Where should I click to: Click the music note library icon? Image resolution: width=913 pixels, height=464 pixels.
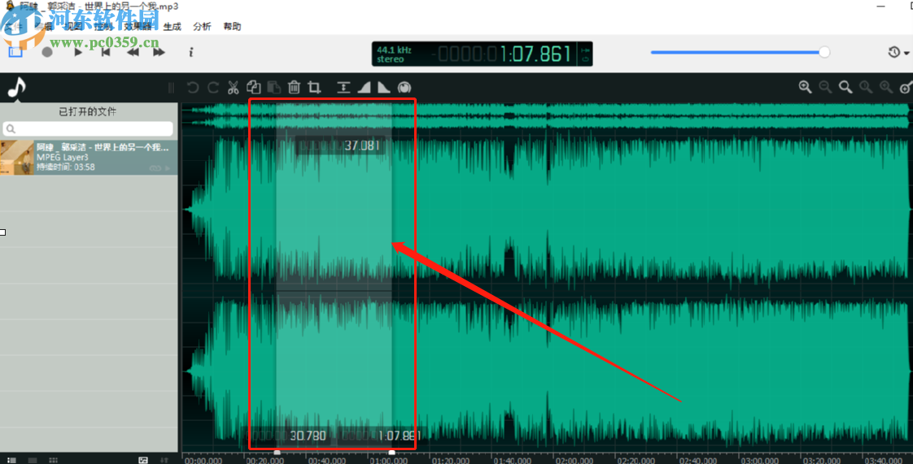coord(17,87)
